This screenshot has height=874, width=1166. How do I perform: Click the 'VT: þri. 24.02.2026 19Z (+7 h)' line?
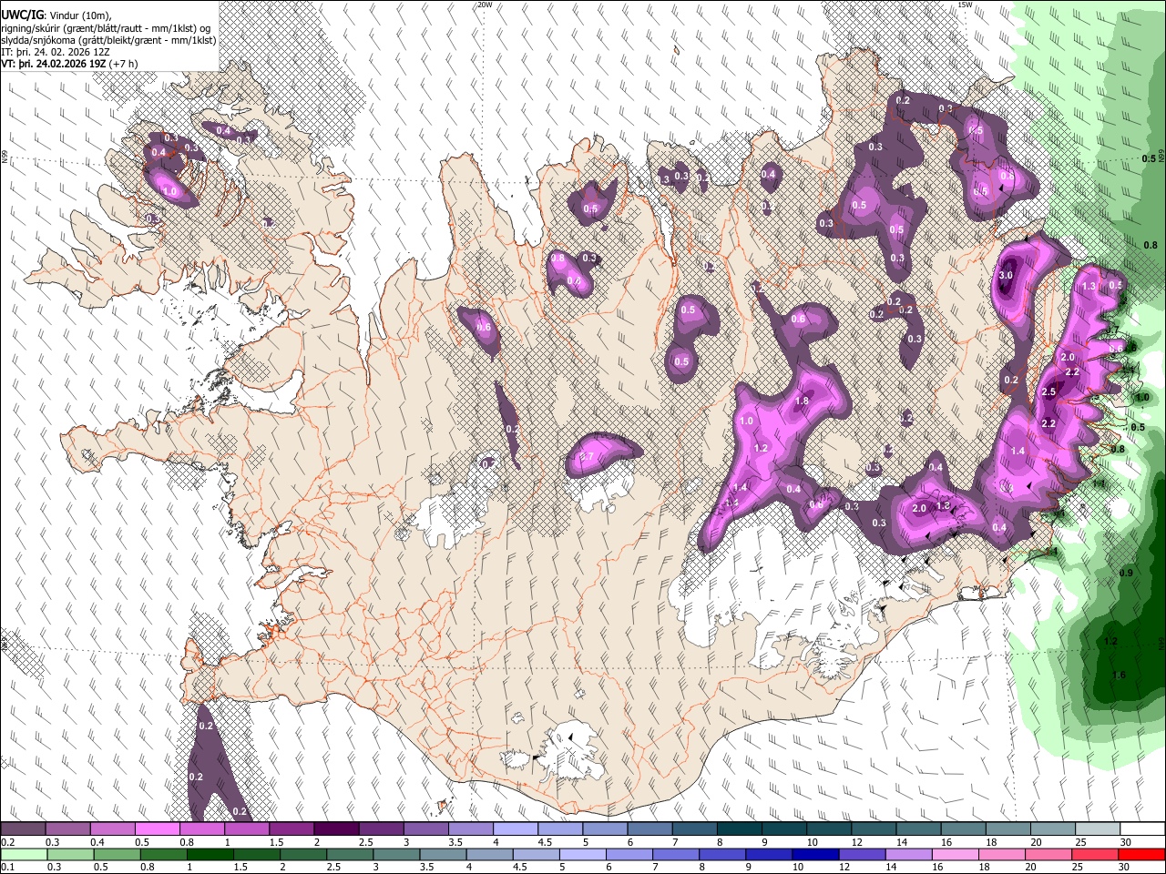point(70,64)
